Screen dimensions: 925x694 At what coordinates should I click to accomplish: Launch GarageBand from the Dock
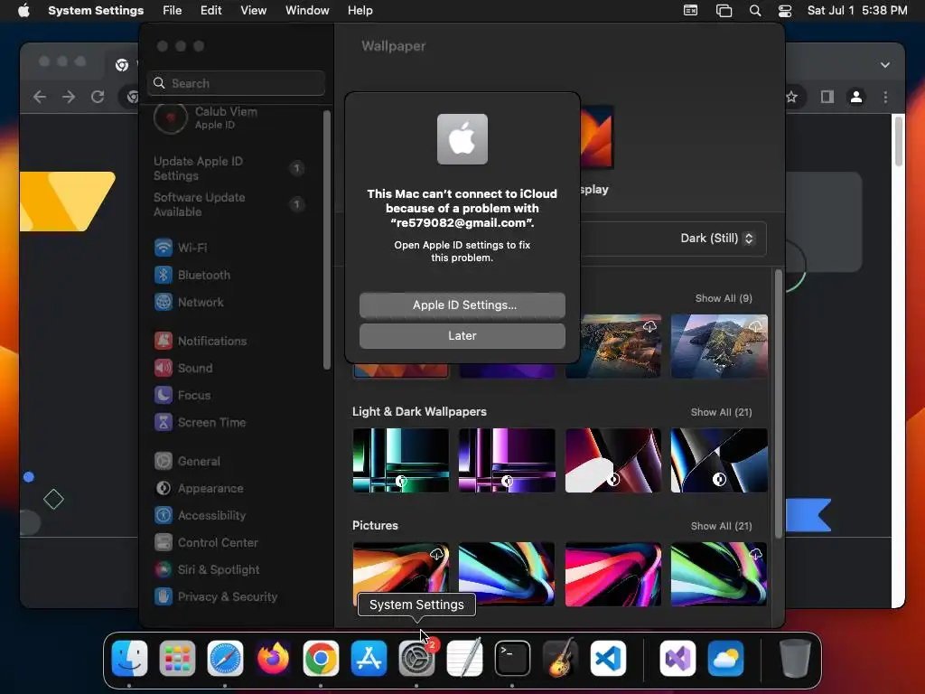(x=560, y=658)
